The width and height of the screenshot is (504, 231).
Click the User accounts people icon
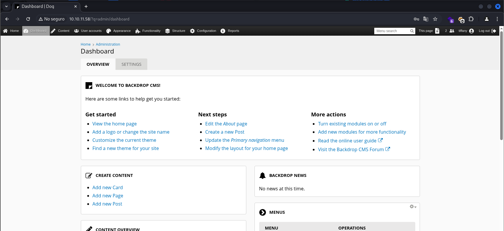76,31
